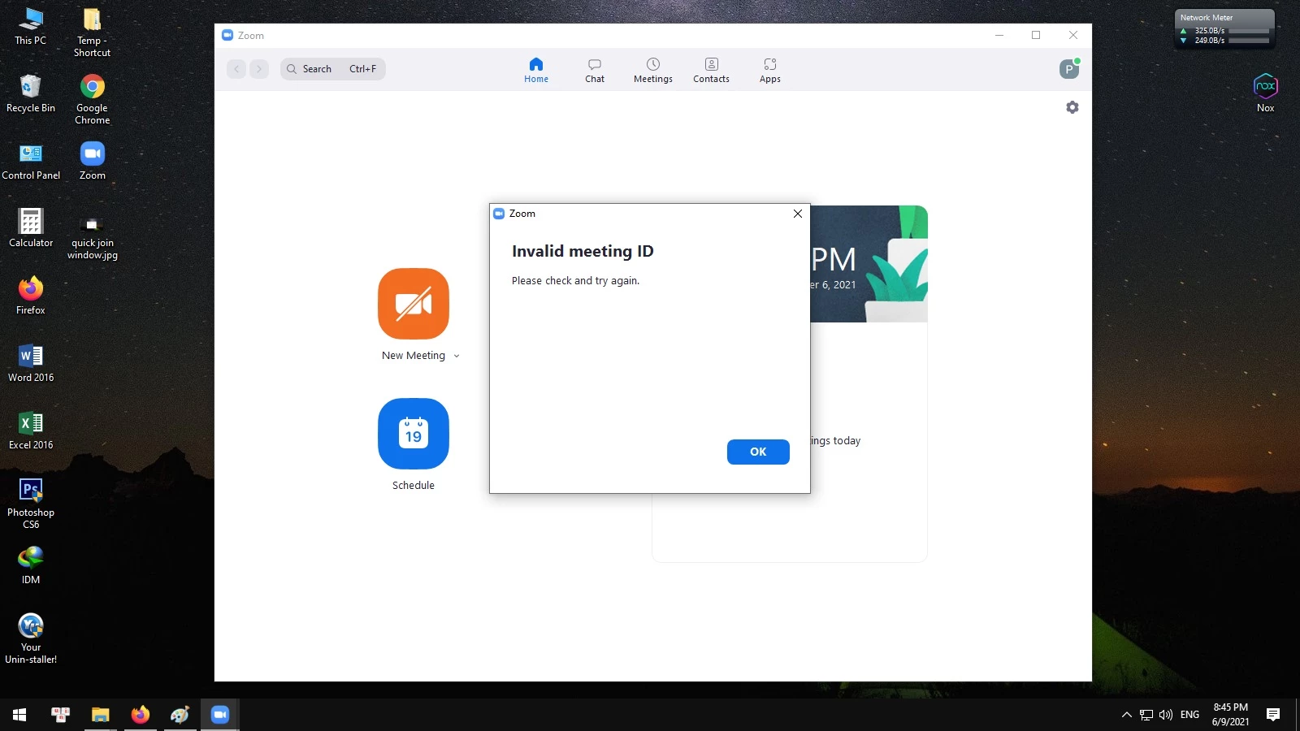The width and height of the screenshot is (1300, 731).
Task: Open the Windows Start menu
Action: (x=19, y=715)
